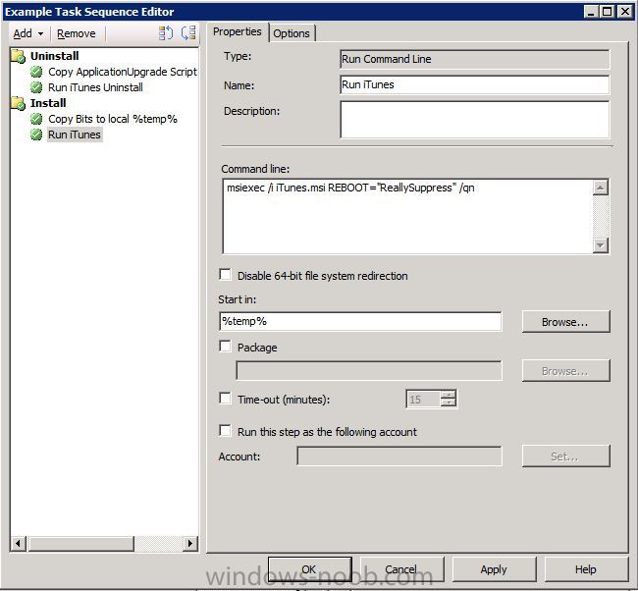Maximize the Task Sequence Editor window
The image size is (638, 591).
tap(607, 12)
